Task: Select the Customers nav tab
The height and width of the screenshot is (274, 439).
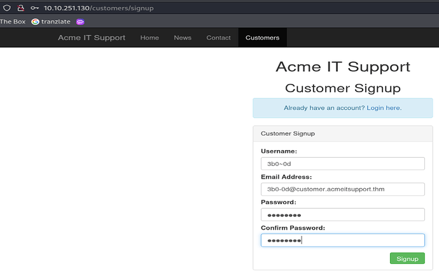Action: point(262,38)
